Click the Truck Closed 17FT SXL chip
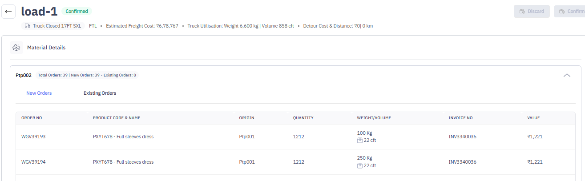The image size is (585, 181). pos(53,26)
